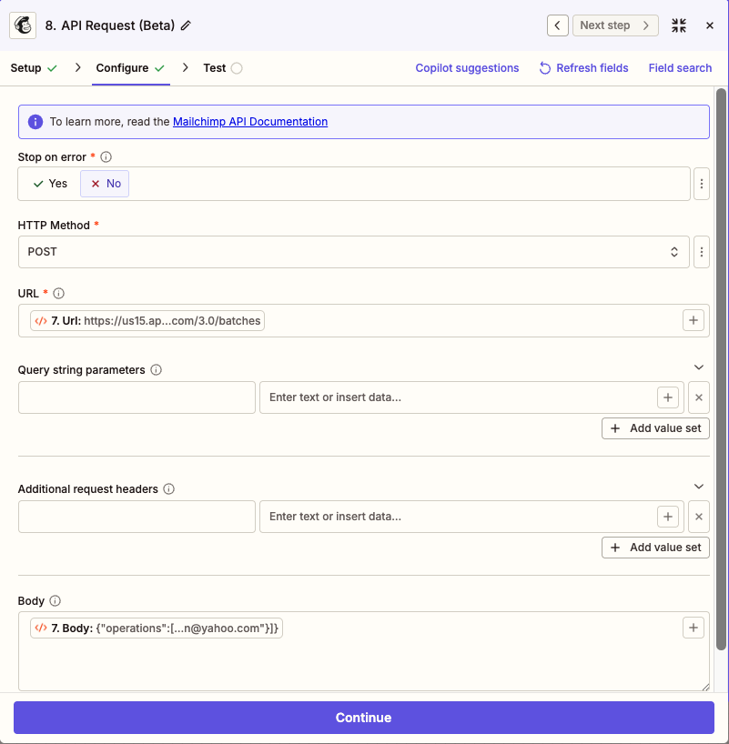Viewport: 729px width, 744px height.
Task: Add value set to Query string parameters
Action: pyautogui.click(x=655, y=428)
